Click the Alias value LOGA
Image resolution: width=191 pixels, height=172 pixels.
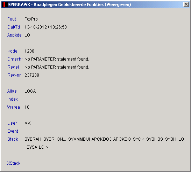coord(30,91)
